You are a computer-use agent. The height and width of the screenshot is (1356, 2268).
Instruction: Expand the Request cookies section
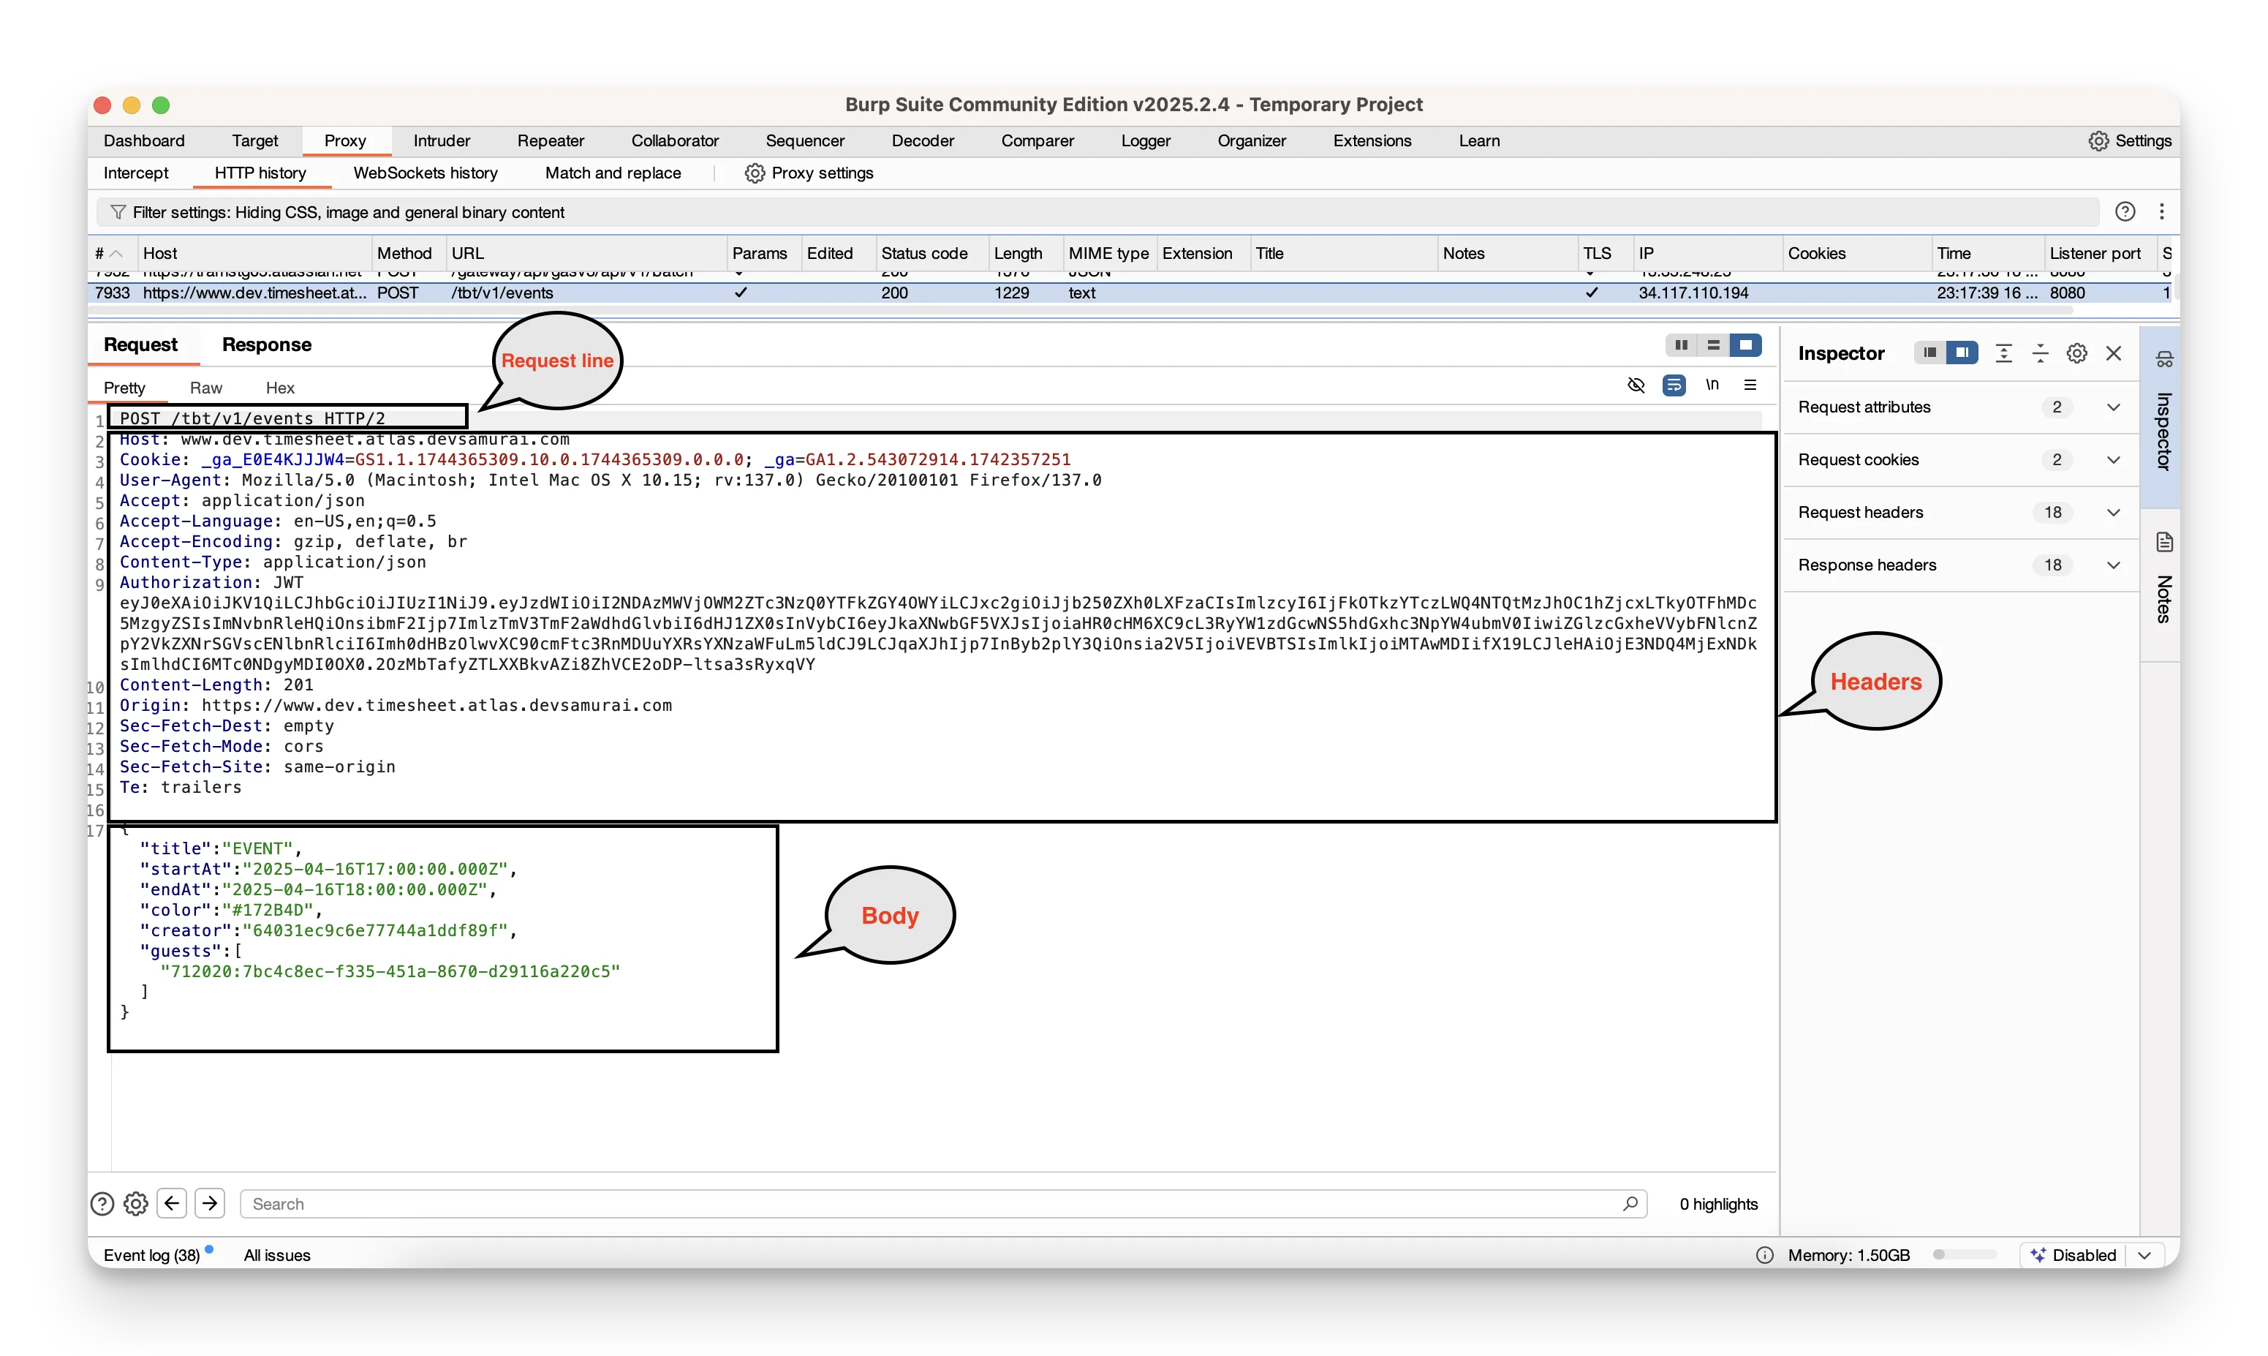pyautogui.click(x=2113, y=459)
